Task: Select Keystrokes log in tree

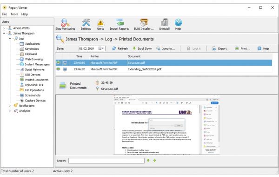Action: pyautogui.click(x=32, y=49)
